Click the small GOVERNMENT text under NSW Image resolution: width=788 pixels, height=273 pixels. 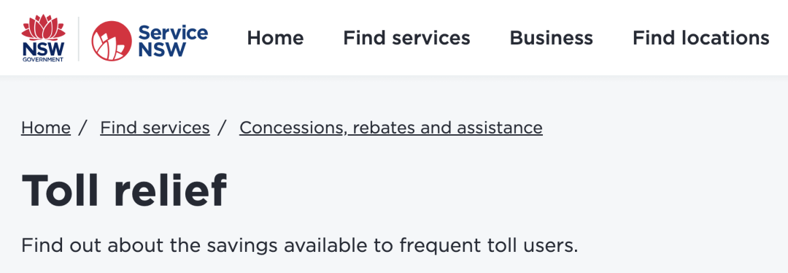43,59
